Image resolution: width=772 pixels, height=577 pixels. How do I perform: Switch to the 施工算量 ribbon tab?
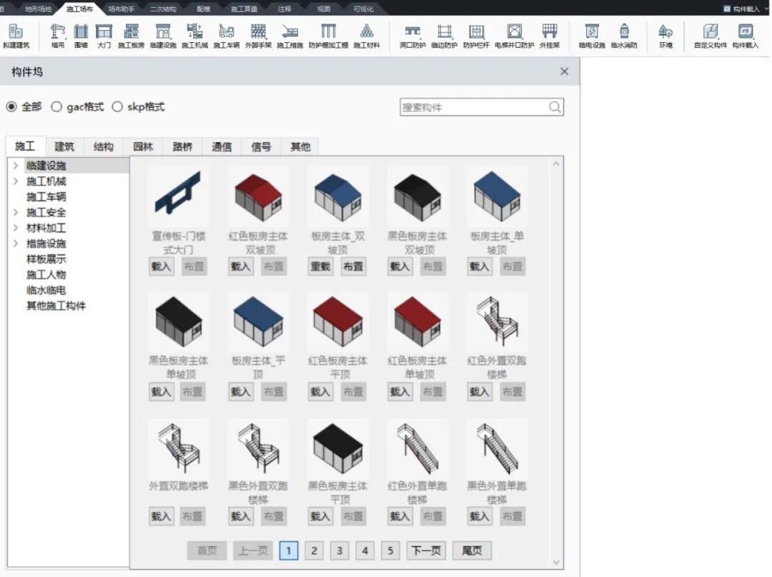click(x=244, y=9)
